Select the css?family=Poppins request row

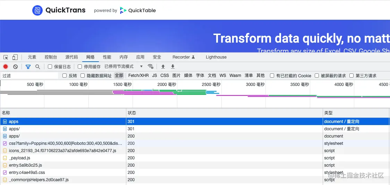(x=195, y=143)
